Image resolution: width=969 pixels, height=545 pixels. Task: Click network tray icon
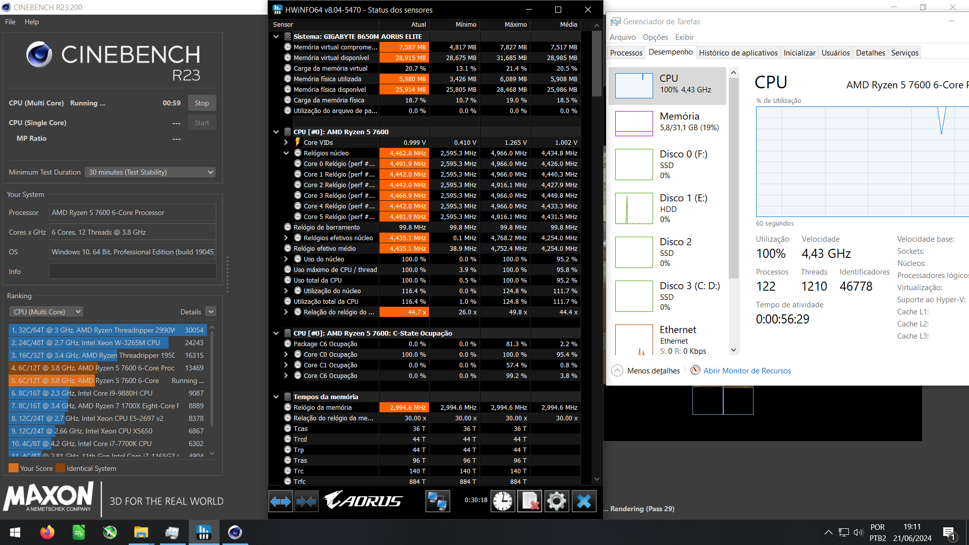pos(844,532)
